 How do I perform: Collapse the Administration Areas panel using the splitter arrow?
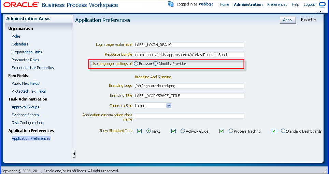point(74,154)
